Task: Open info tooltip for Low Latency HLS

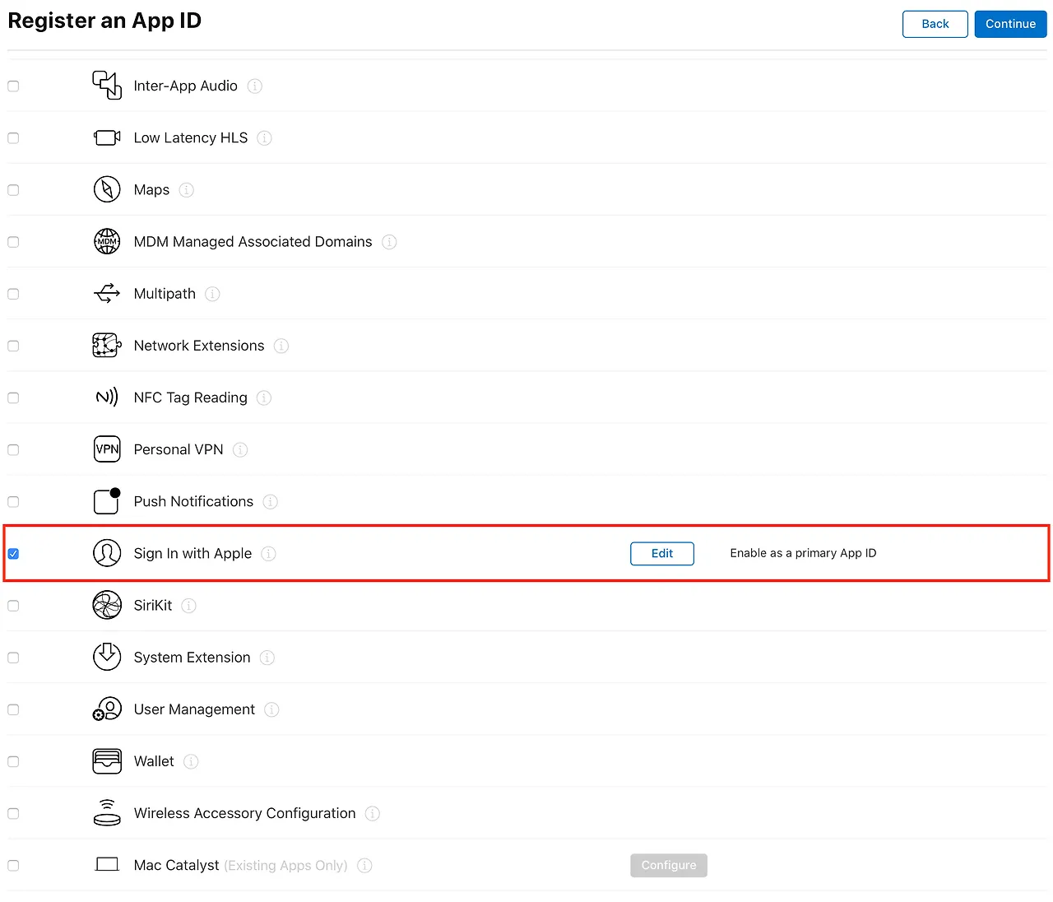Action: coord(264,138)
